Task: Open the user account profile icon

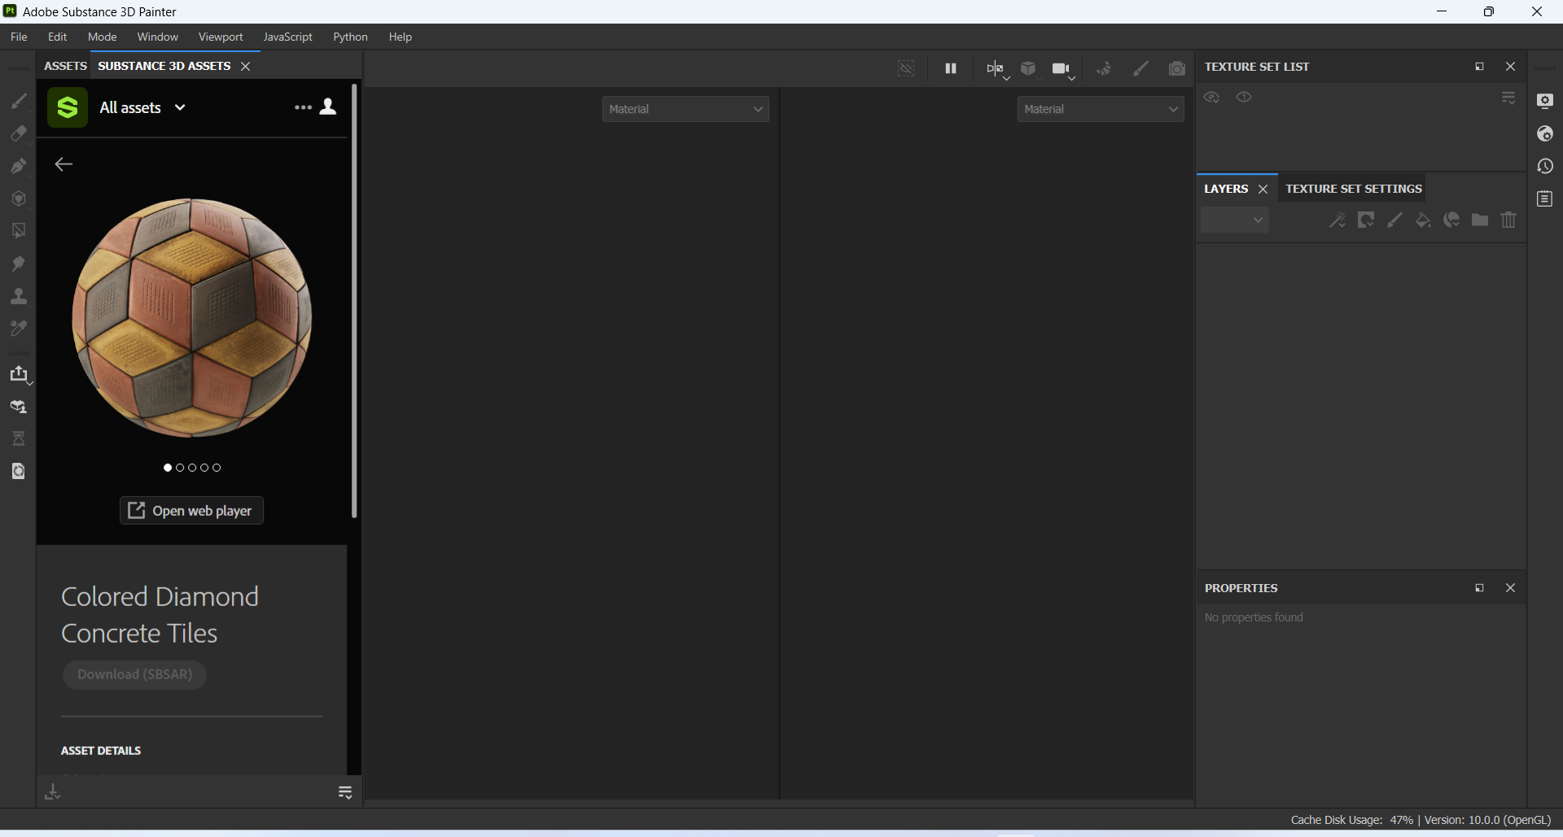Action: coord(328,107)
